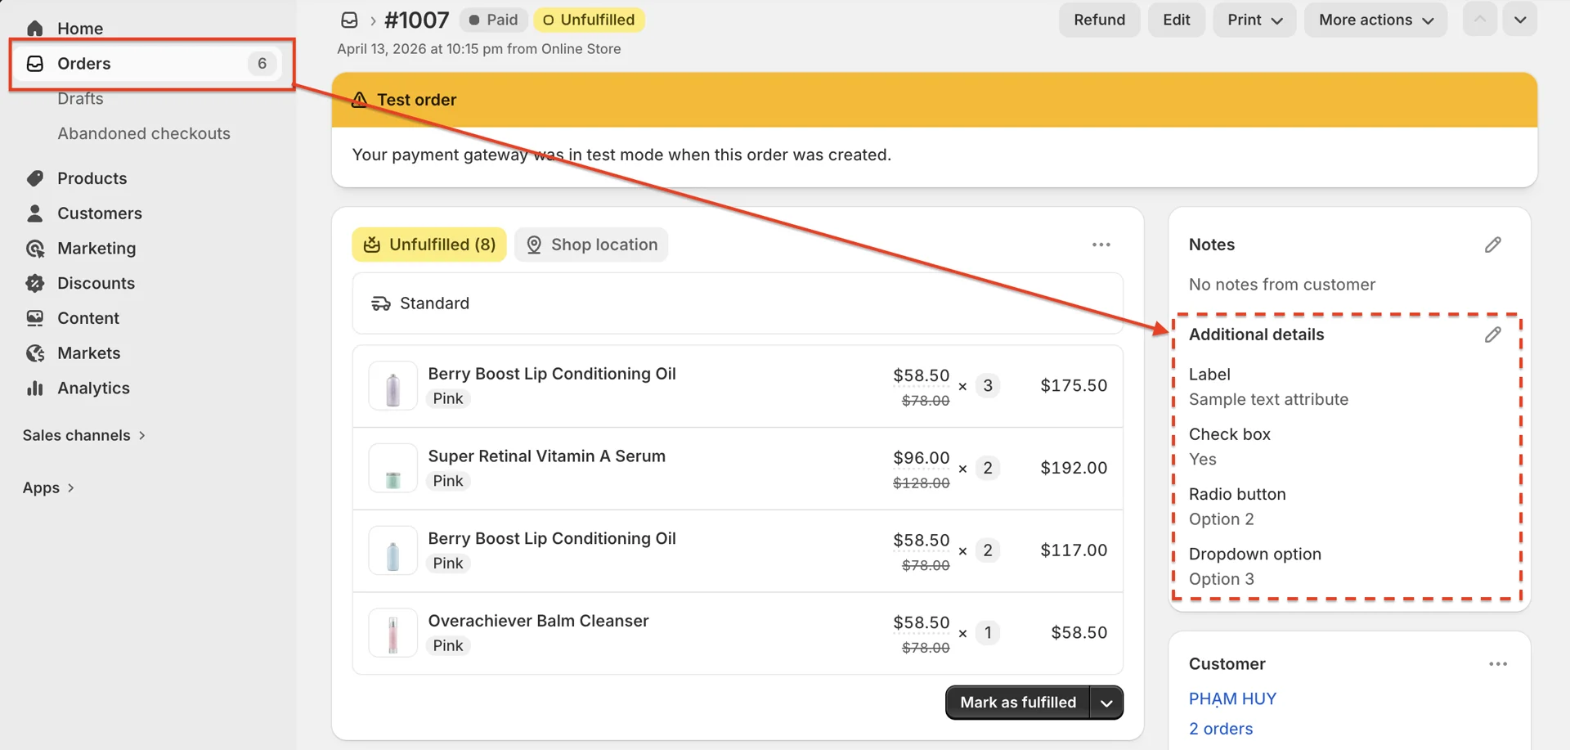Click the Discounts badge icon in sidebar
The image size is (1570, 750).
[x=34, y=284]
